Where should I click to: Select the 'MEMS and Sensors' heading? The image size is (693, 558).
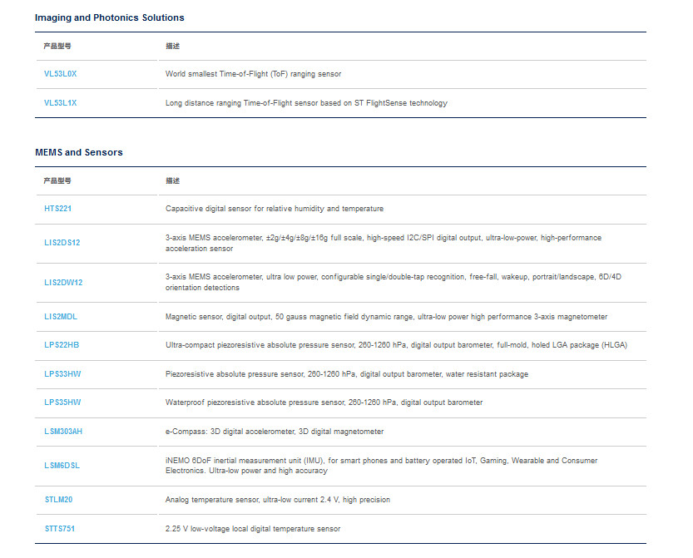tap(79, 152)
